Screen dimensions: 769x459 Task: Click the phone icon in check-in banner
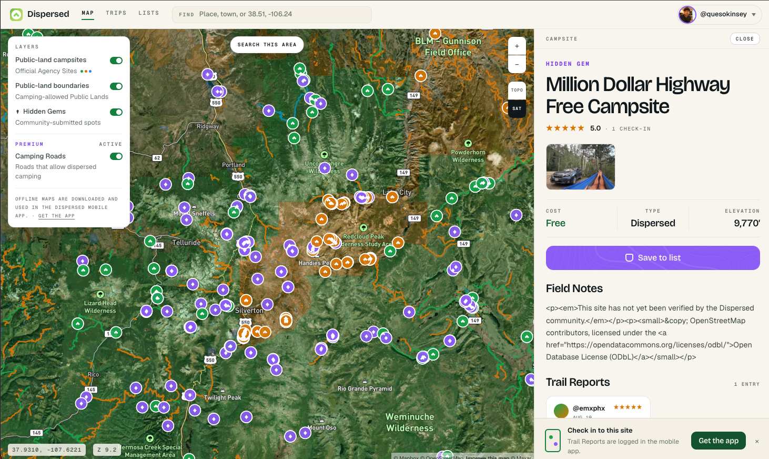tap(553, 441)
